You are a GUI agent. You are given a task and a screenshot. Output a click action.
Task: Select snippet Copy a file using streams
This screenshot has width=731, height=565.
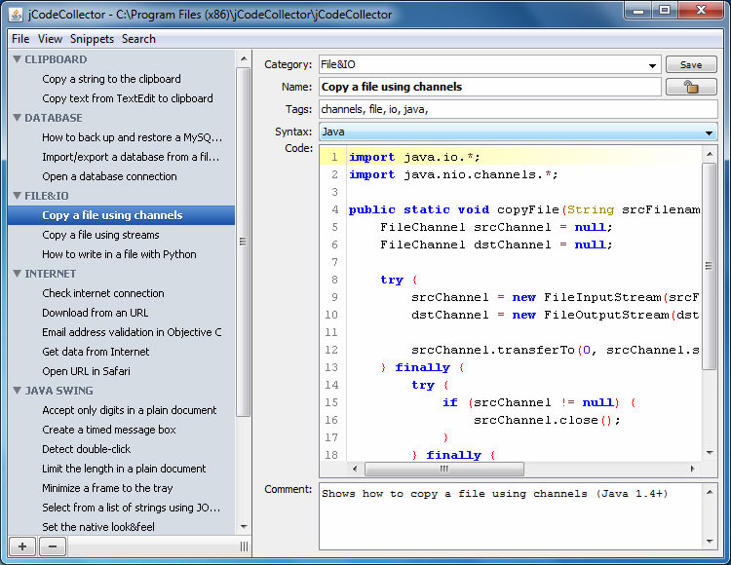(100, 235)
